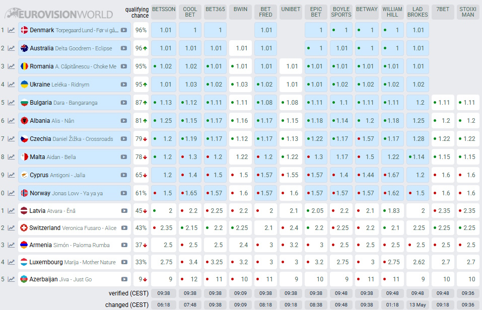Play Australia's Eclipse video icon
This screenshot has height=310, width=482.
[x=124, y=48]
